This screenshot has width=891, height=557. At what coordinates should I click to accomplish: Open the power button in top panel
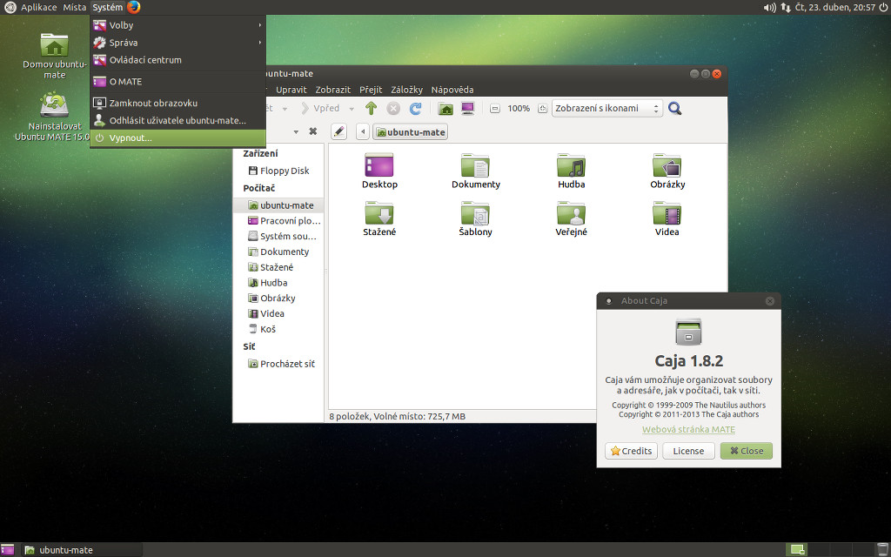883,7
